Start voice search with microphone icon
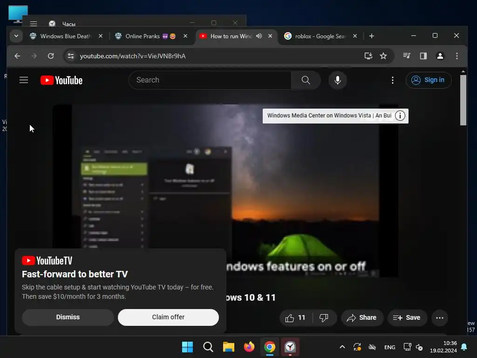 (337, 80)
